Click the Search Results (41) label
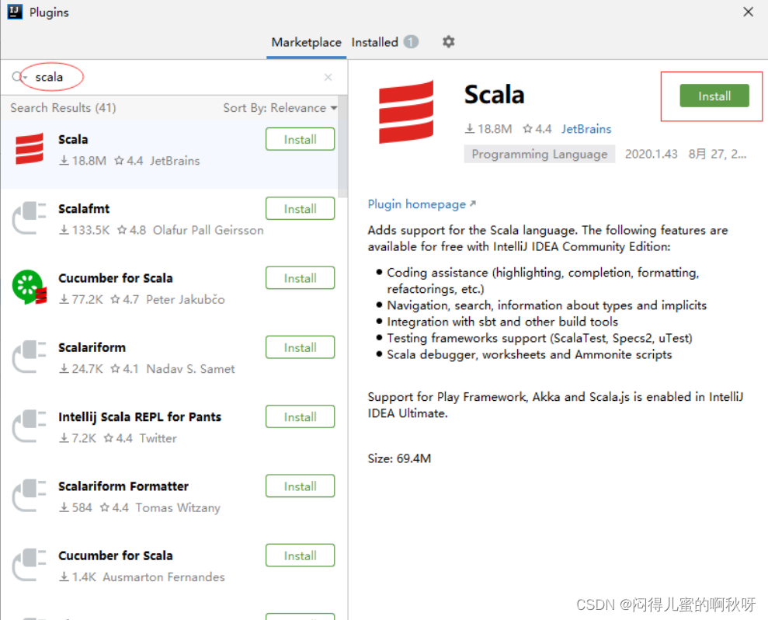The height and width of the screenshot is (620, 768). tap(63, 108)
